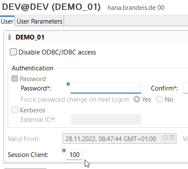Click the Session Client field showing 100
188x169 pixels.
tap(74, 154)
